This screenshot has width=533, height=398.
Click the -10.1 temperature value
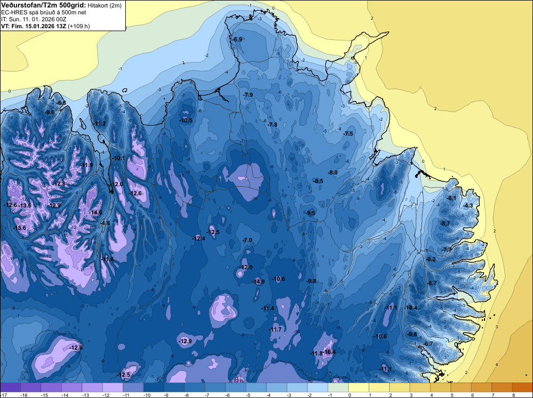pyautogui.click(x=119, y=158)
